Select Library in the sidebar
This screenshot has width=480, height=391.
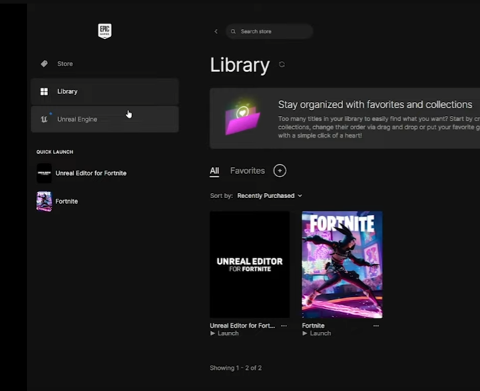105,92
